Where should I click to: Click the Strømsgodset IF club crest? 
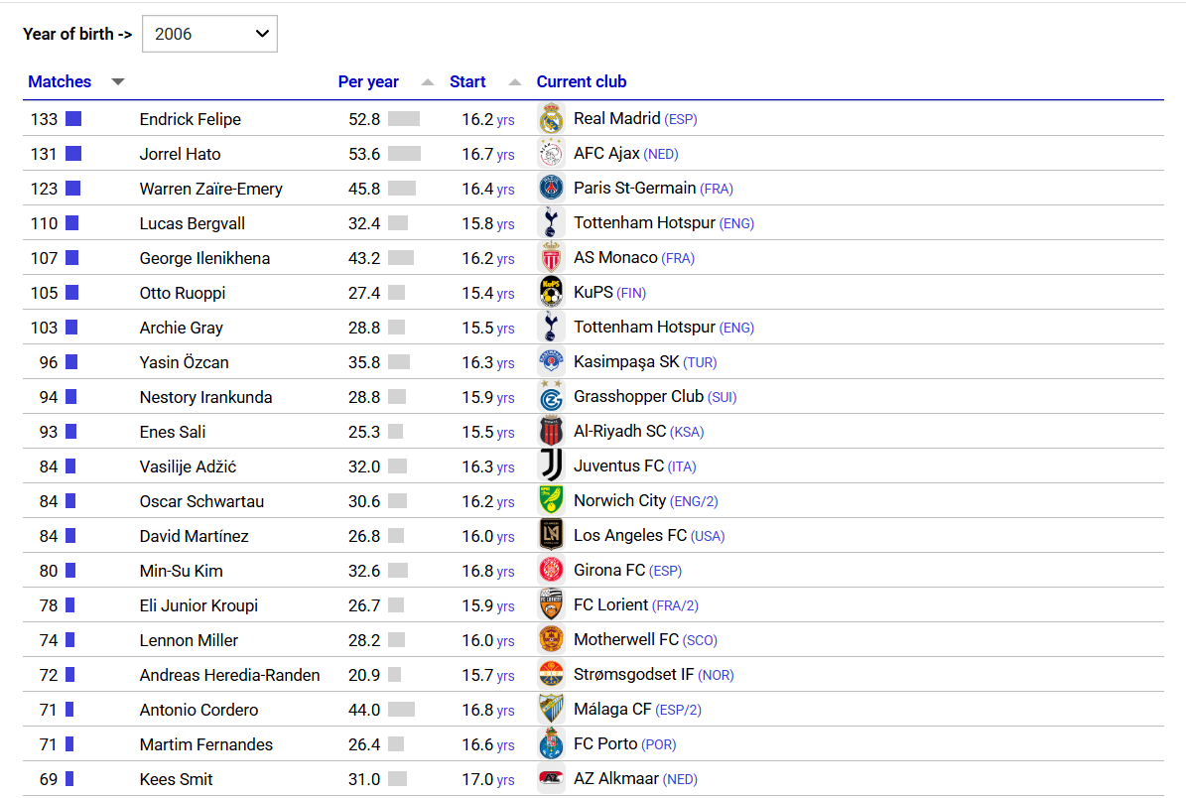coord(552,675)
